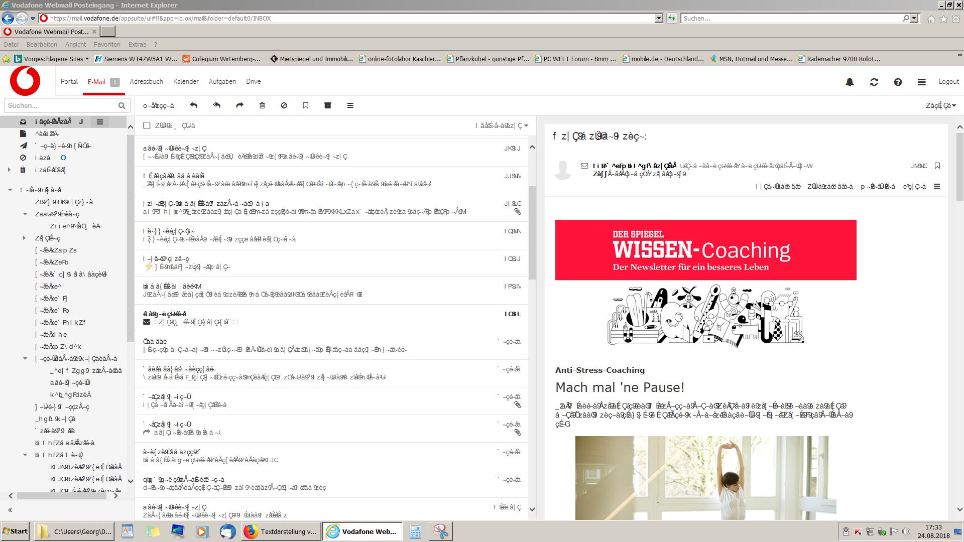Image resolution: width=964 pixels, height=542 pixels.
Task: Open more actions menu in mail toolbar
Action: [x=350, y=105]
